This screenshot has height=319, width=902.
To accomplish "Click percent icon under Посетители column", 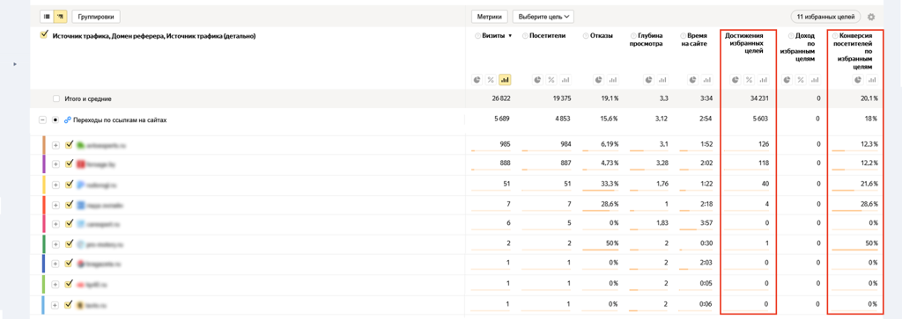I will point(551,80).
